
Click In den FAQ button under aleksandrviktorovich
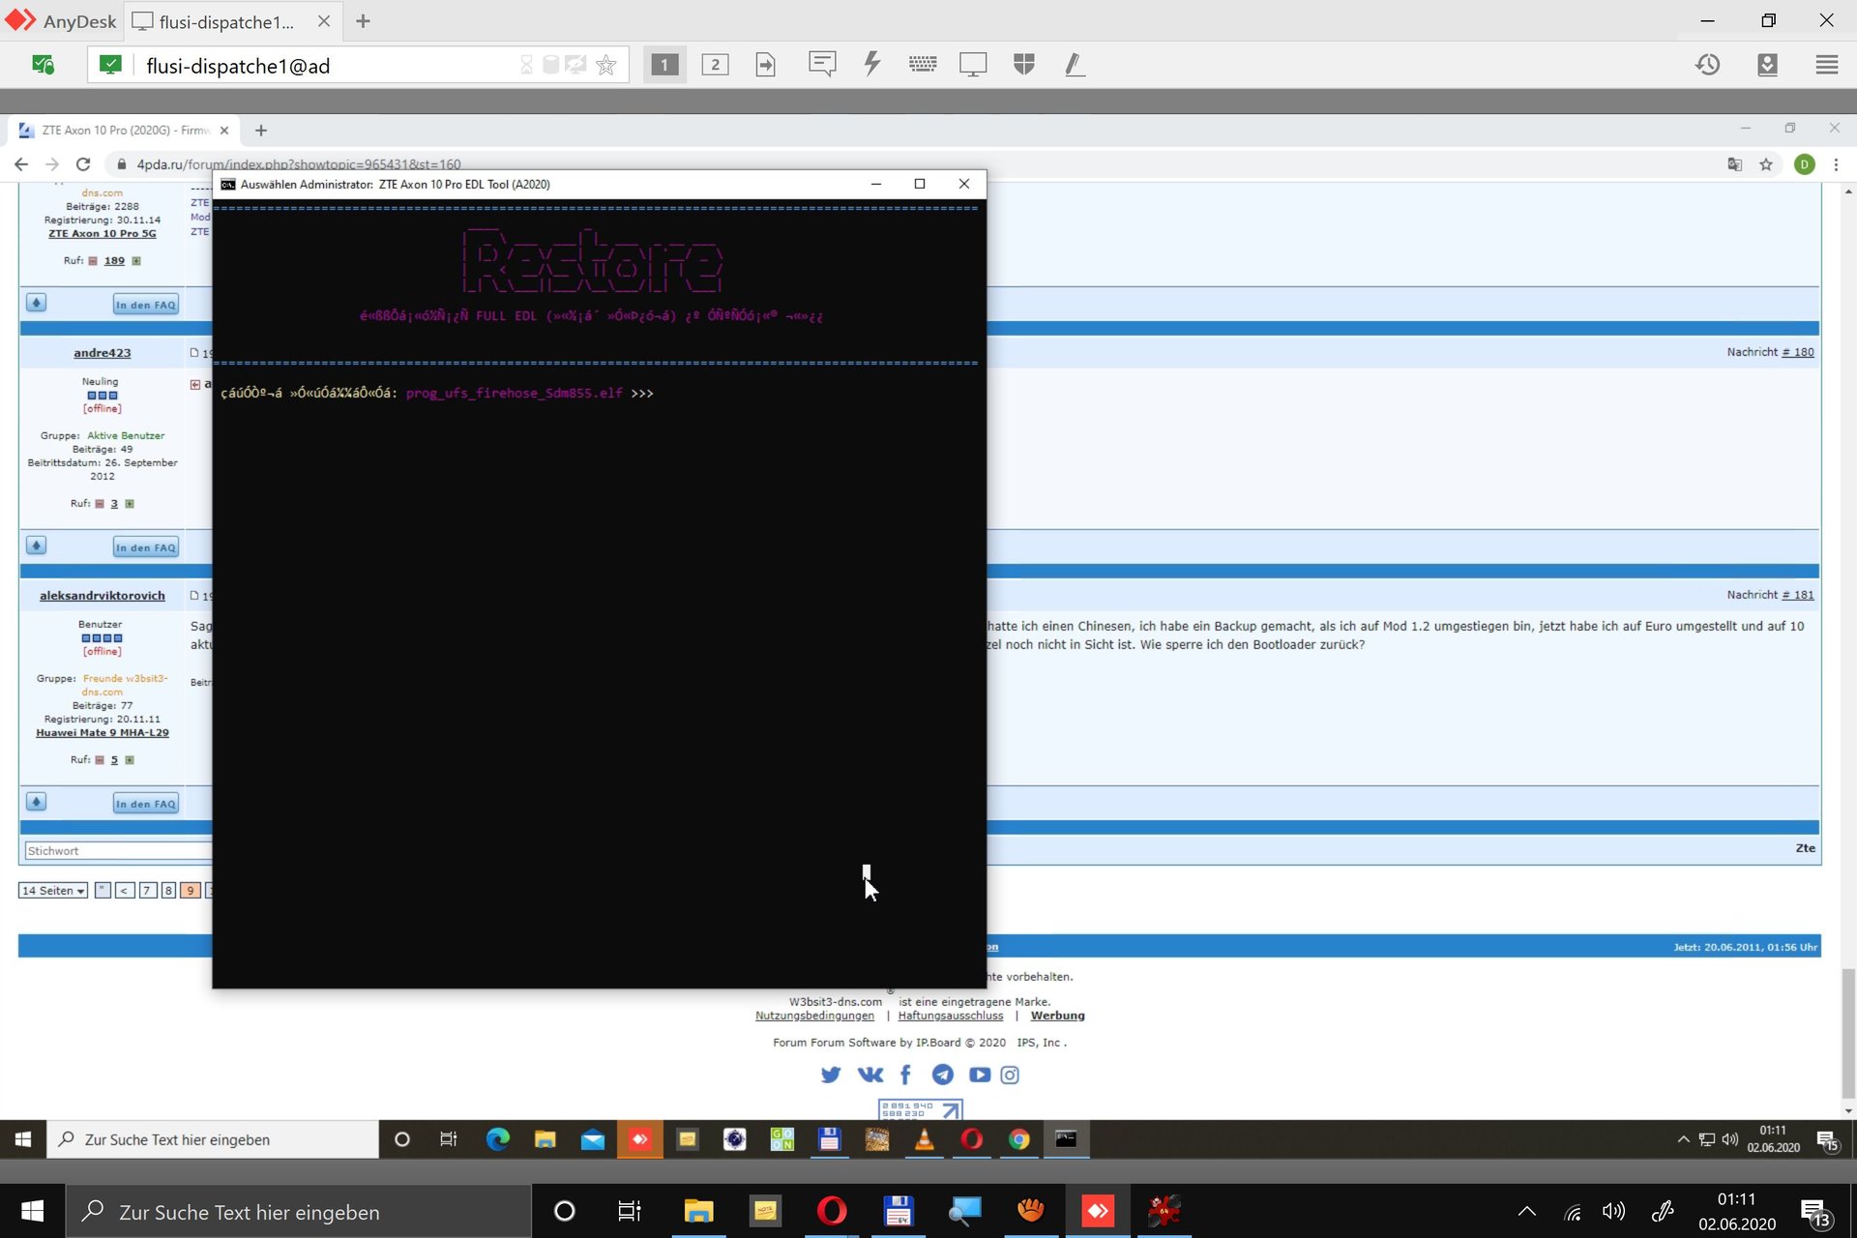[x=146, y=804]
